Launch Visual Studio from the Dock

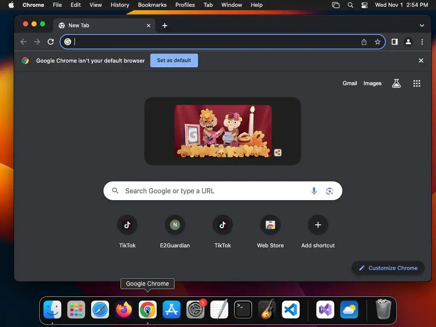coord(325,310)
